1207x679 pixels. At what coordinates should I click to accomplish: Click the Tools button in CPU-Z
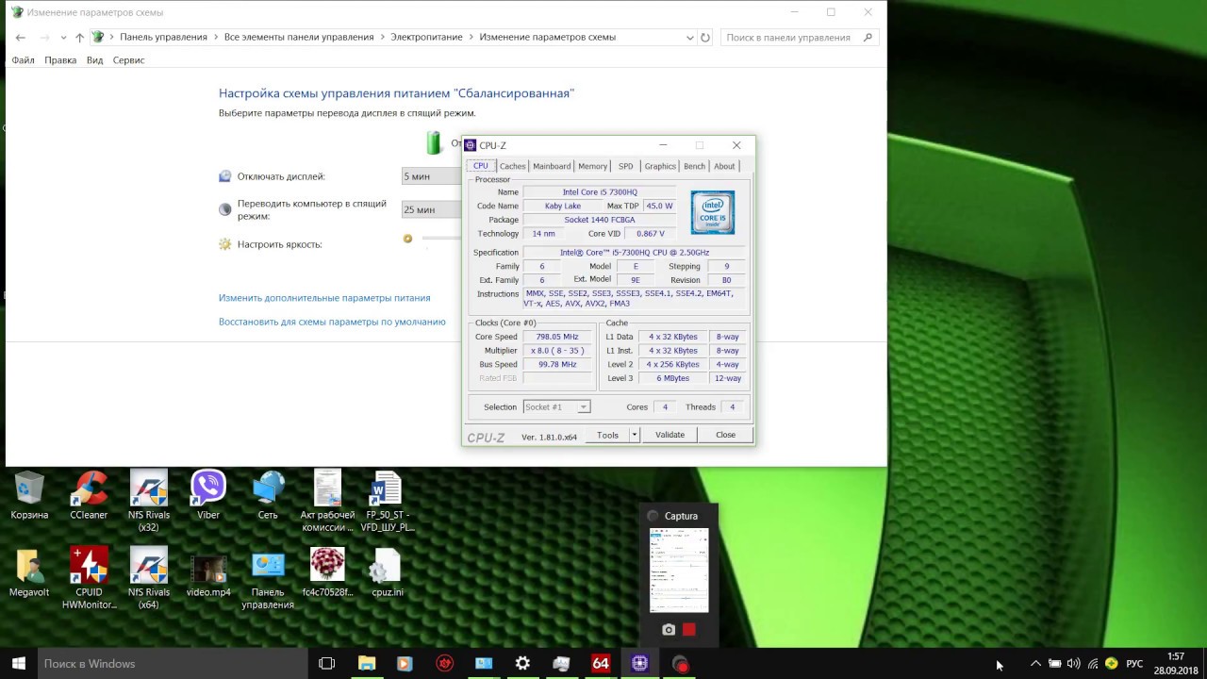[x=607, y=435]
